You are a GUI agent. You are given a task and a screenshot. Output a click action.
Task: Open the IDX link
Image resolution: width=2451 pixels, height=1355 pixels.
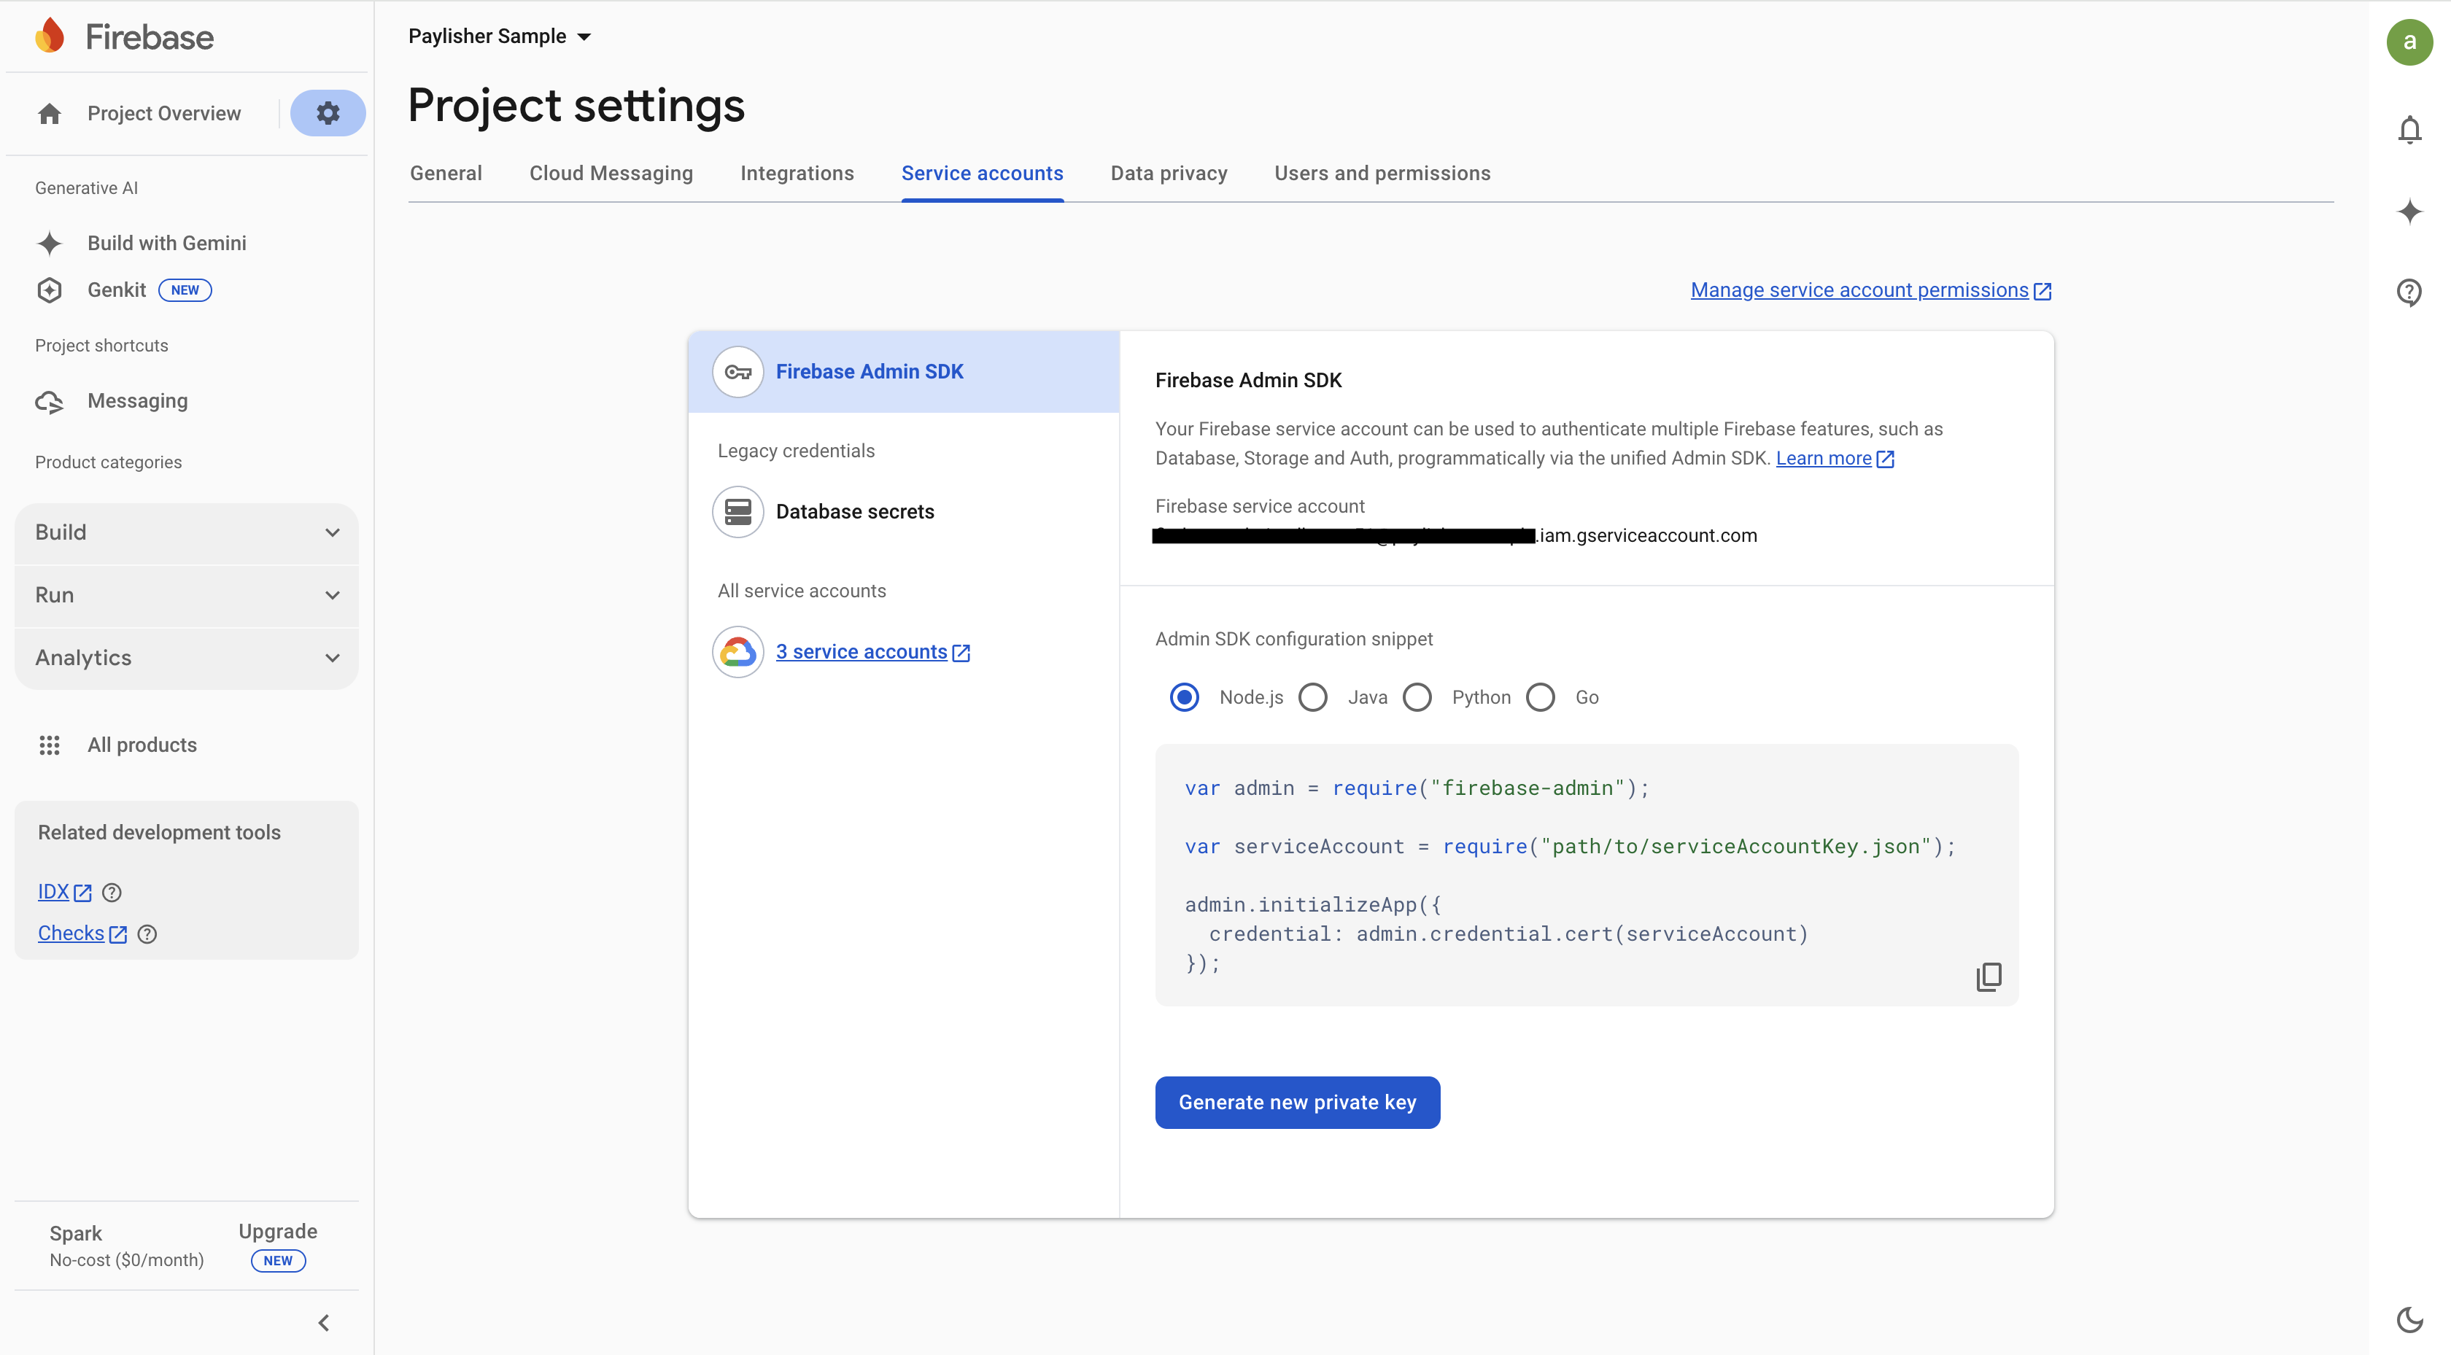(x=53, y=893)
